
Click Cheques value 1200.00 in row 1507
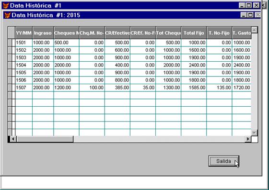click(x=66, y=88)
